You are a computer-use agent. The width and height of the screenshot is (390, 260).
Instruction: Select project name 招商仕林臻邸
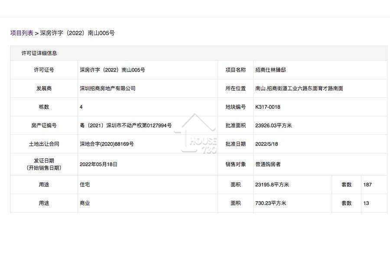pyautogui.click(x=270, y=70)
